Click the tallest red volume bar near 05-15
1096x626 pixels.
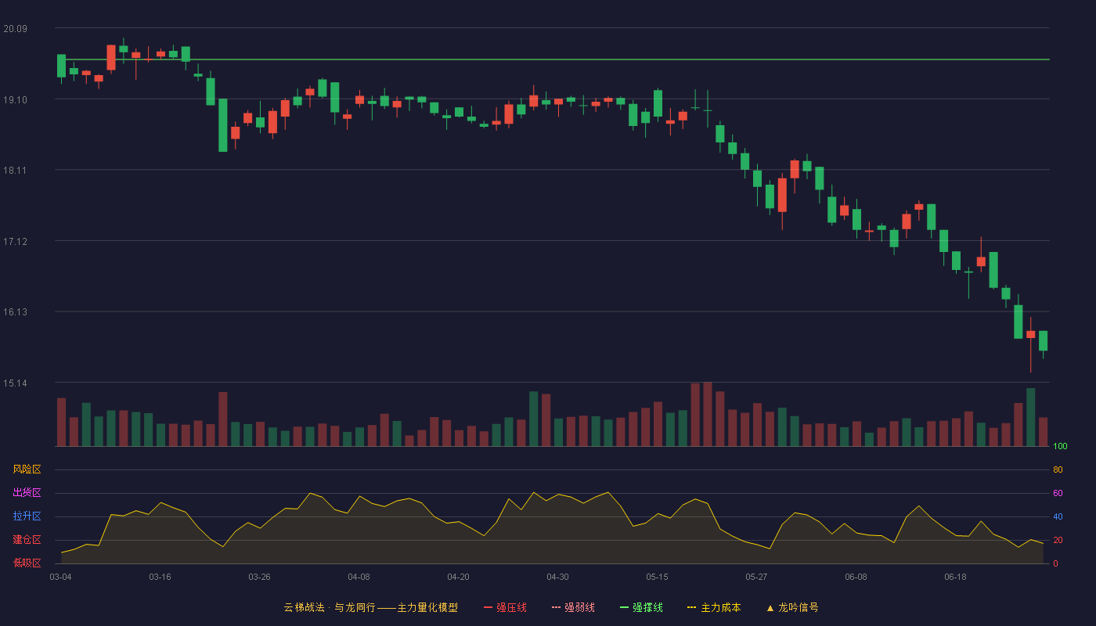coord(708,414)
